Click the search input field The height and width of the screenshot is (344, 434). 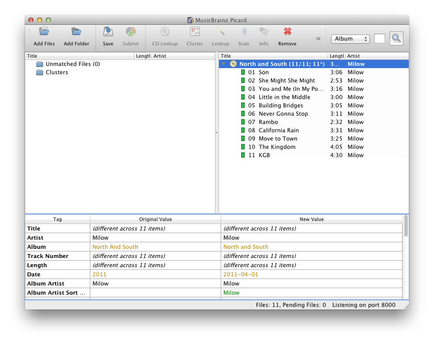click(x=379, y=38)
